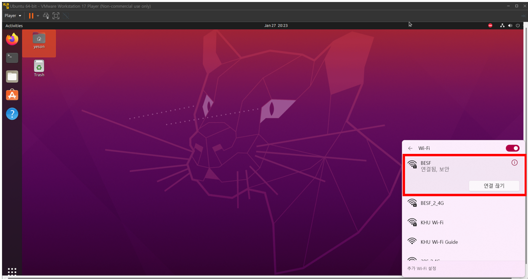
Task: Click the BESF_2_4G Wi-Fi signal icon
Action: (x=412, y=203)
